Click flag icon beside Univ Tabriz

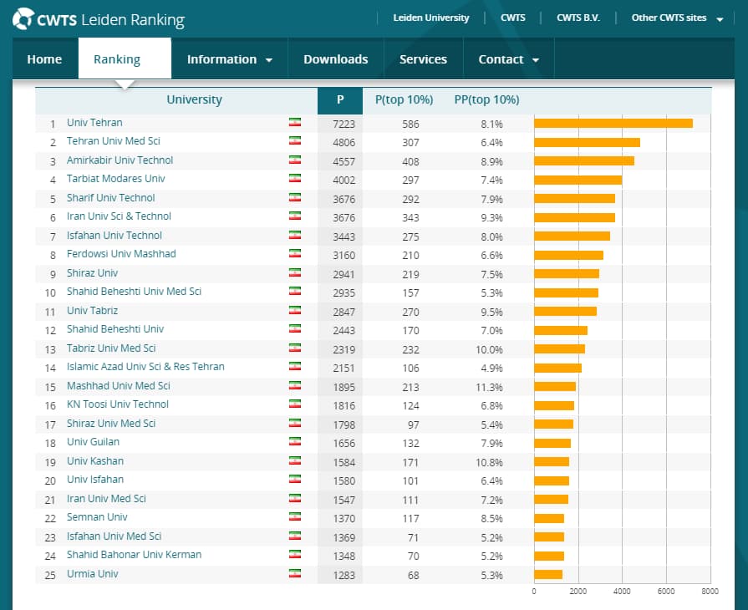pos(295,310)
